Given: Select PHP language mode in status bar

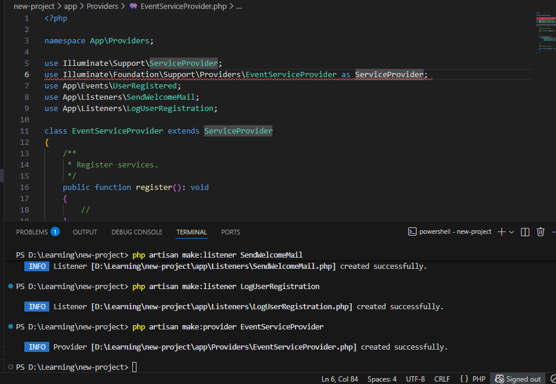Looking at the screenshot, I should (x=479, y=379).
